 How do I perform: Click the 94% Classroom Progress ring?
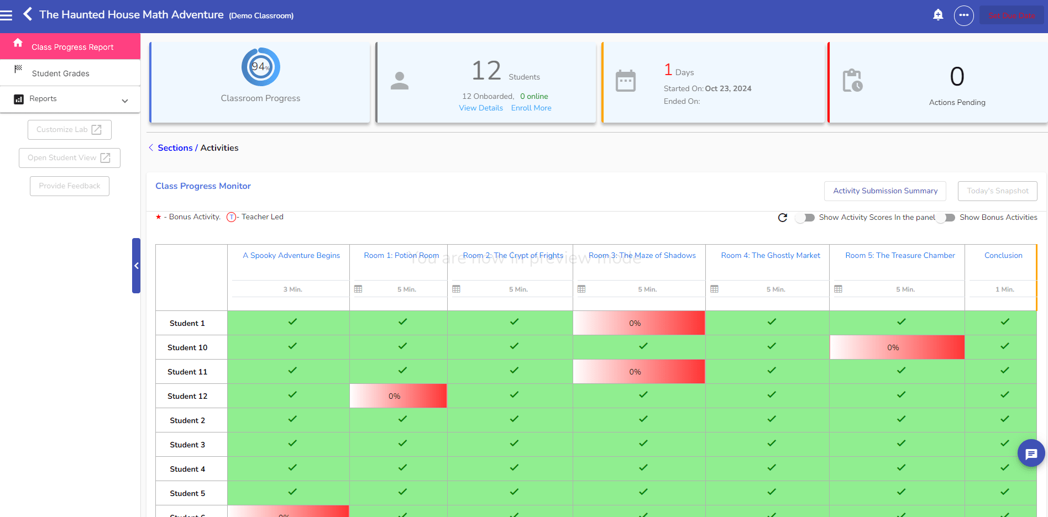pos(260,67)
